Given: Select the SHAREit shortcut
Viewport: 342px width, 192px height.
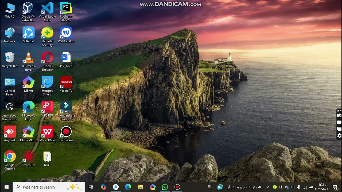Looking at the screenshot, I should [x=28, y=35].
